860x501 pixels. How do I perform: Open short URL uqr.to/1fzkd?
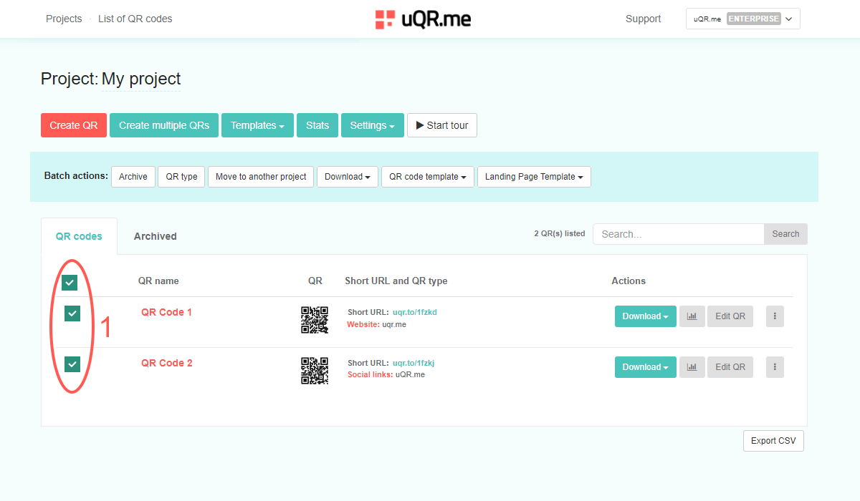point(415,313)
